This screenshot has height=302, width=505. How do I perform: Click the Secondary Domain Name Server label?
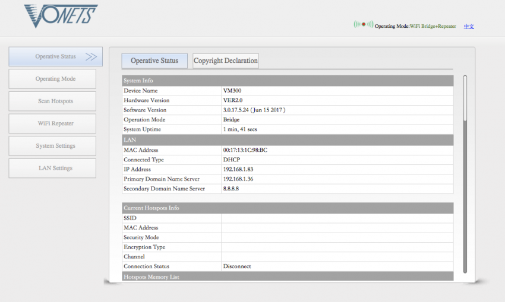(x=164, y=189)
